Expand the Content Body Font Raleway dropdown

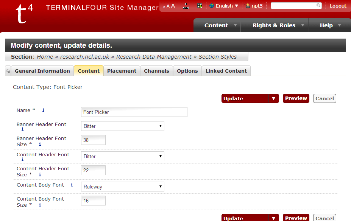click(122, 187)
